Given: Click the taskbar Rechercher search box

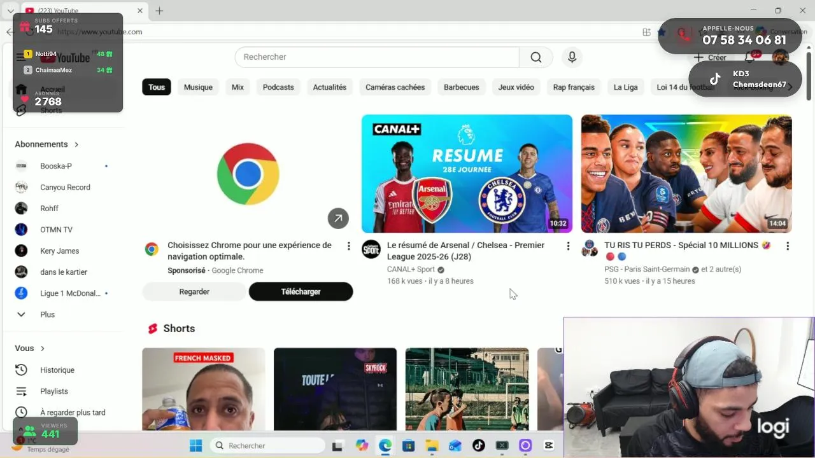Looking at the screenshot, I should tap(268, 446).
